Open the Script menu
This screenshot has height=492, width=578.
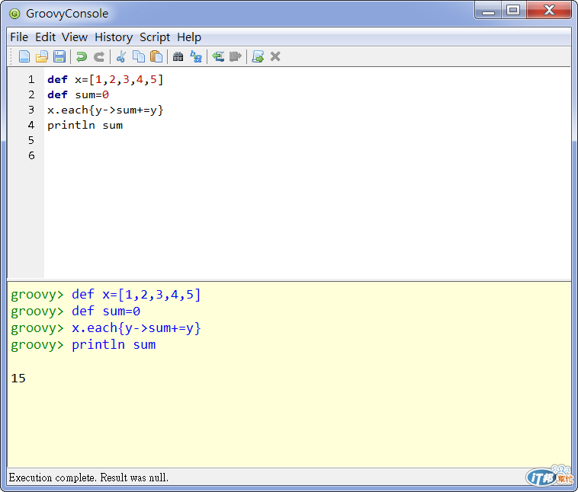click(155, 37)
